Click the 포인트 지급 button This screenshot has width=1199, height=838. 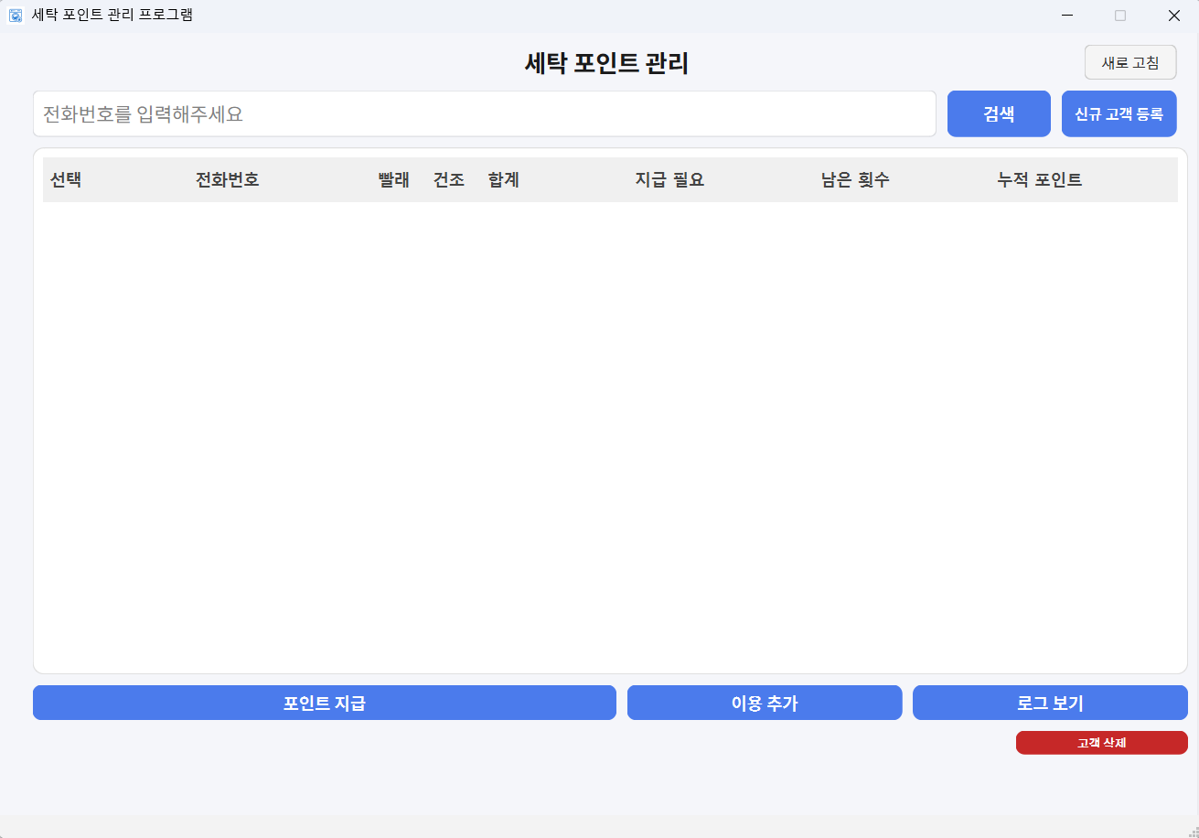click(x=325, y=703)
